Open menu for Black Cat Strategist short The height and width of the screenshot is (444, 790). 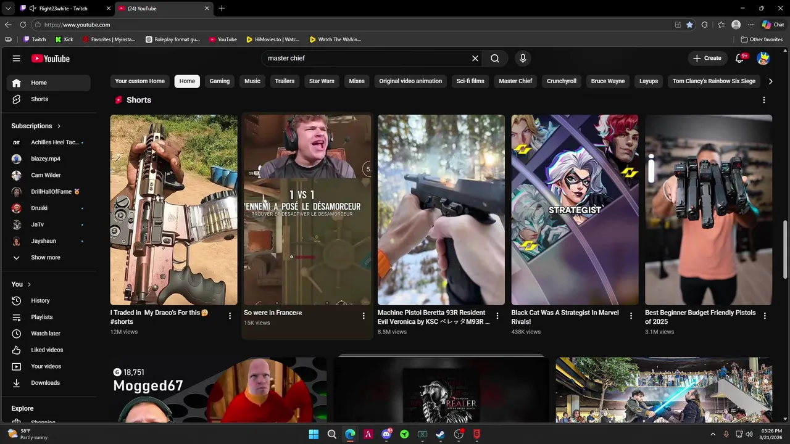(631, 316)
